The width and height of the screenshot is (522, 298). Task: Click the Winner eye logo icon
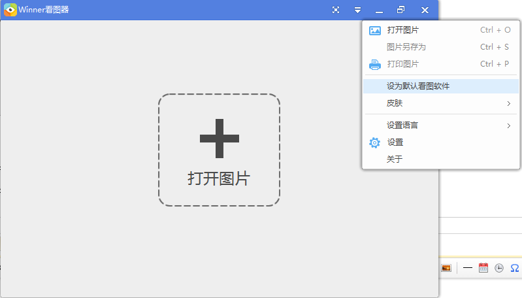(10, 10)
